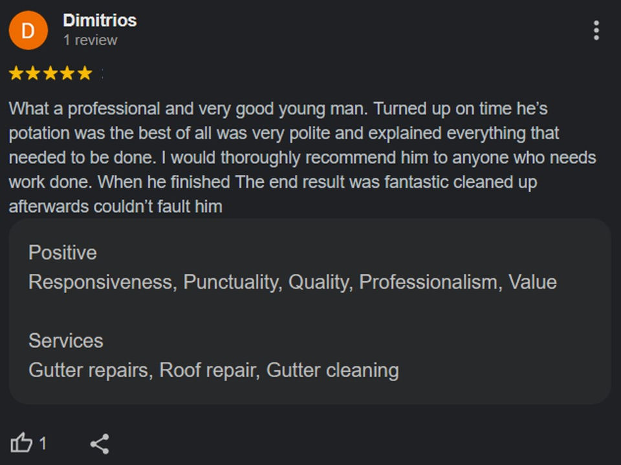This screenshot has width=621, height=465.
Task: Open Dimitrios reviewer profile name
Action: (100, 21)
